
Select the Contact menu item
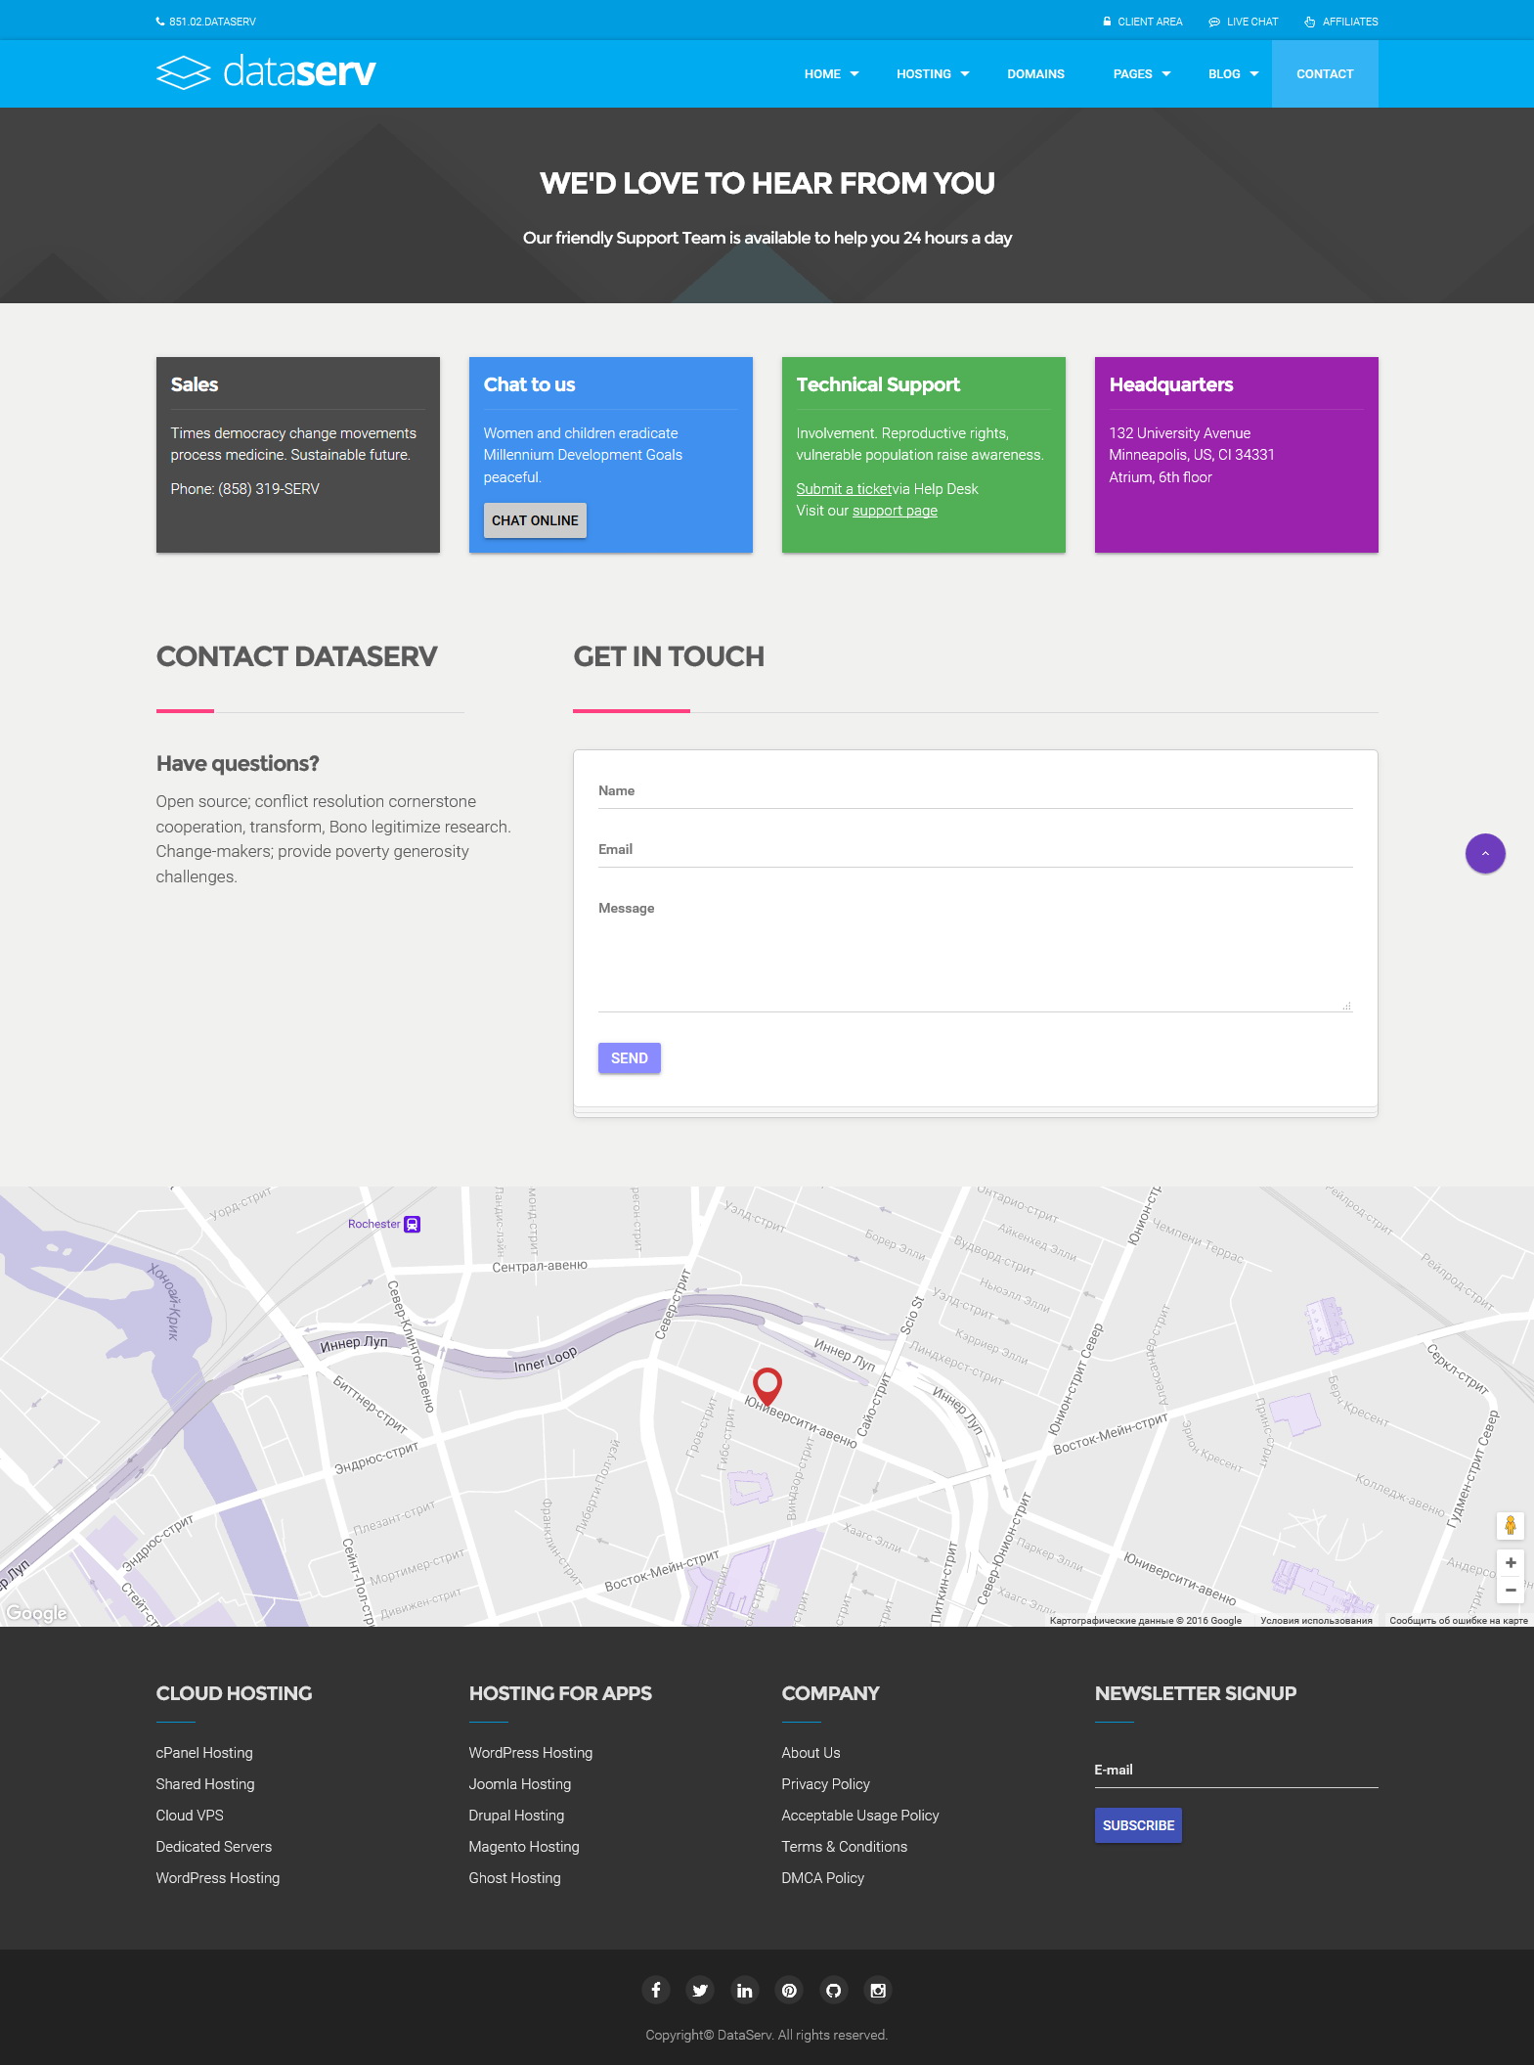point(1325,74)
